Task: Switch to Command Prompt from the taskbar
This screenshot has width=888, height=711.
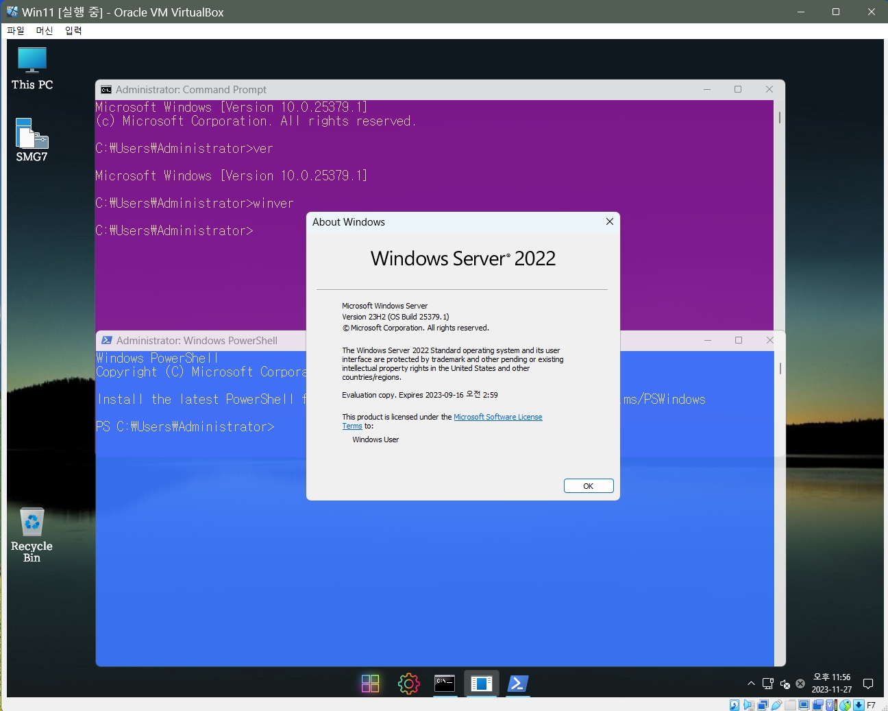Action: pos(445,684)
